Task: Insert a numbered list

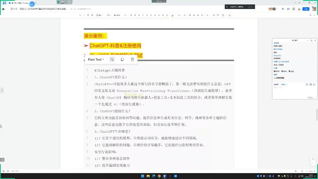Action: tap(185, 15)
